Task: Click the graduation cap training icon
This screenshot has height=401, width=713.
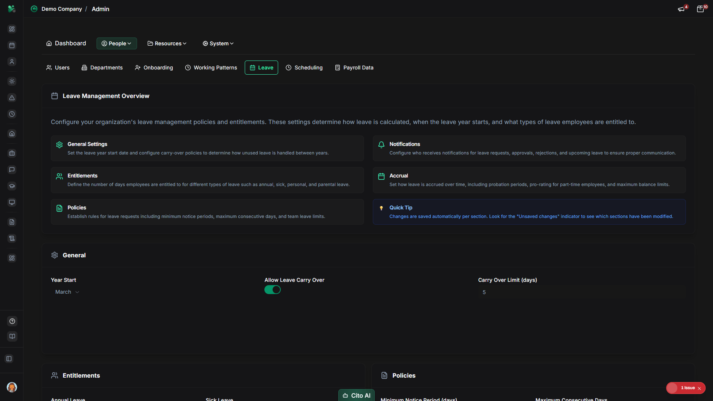Action: [12, 186]
